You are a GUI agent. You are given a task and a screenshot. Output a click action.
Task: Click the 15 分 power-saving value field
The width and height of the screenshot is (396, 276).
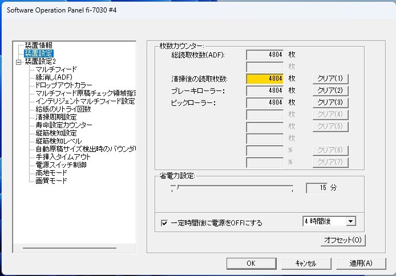(317, 188)
